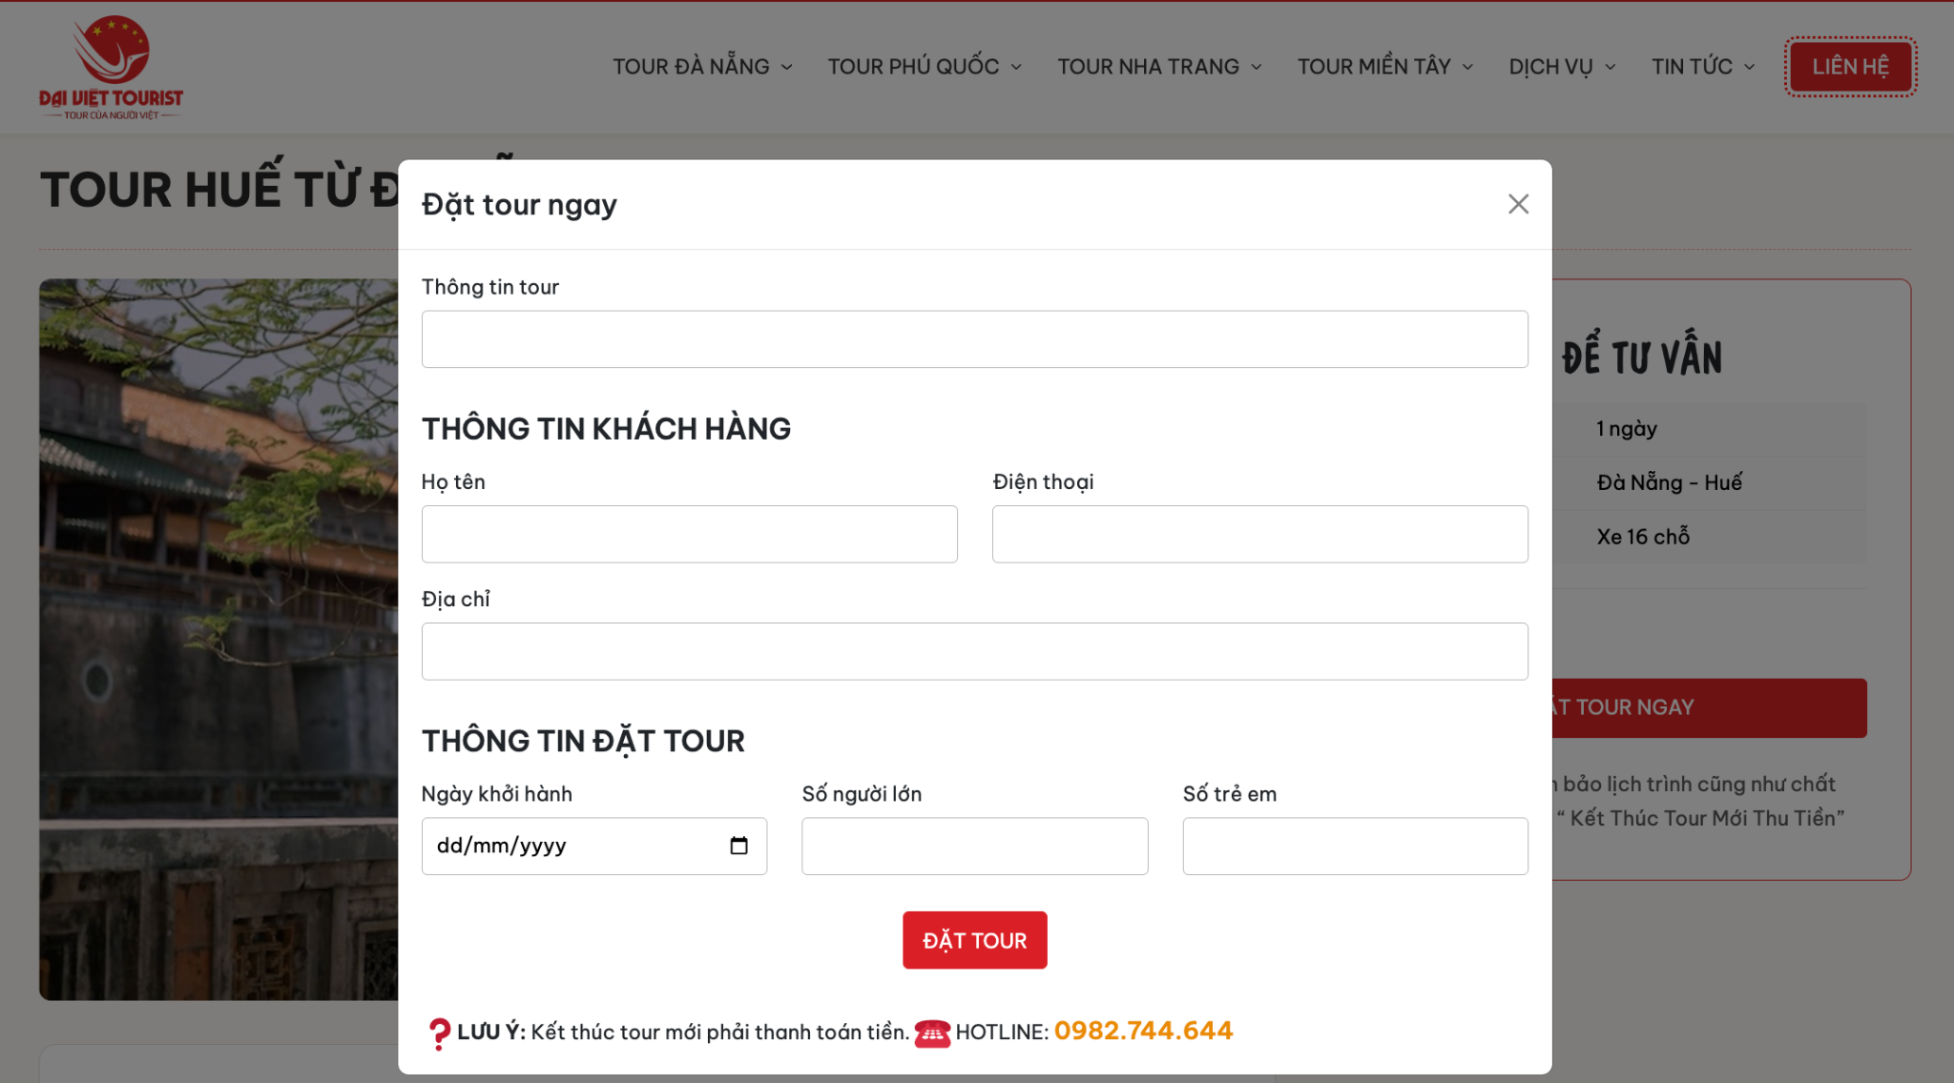Click the LIÊN HỆ button
This screenshot has height=1083, width=1954.
pyautogui.click(x=1849, y=67)
